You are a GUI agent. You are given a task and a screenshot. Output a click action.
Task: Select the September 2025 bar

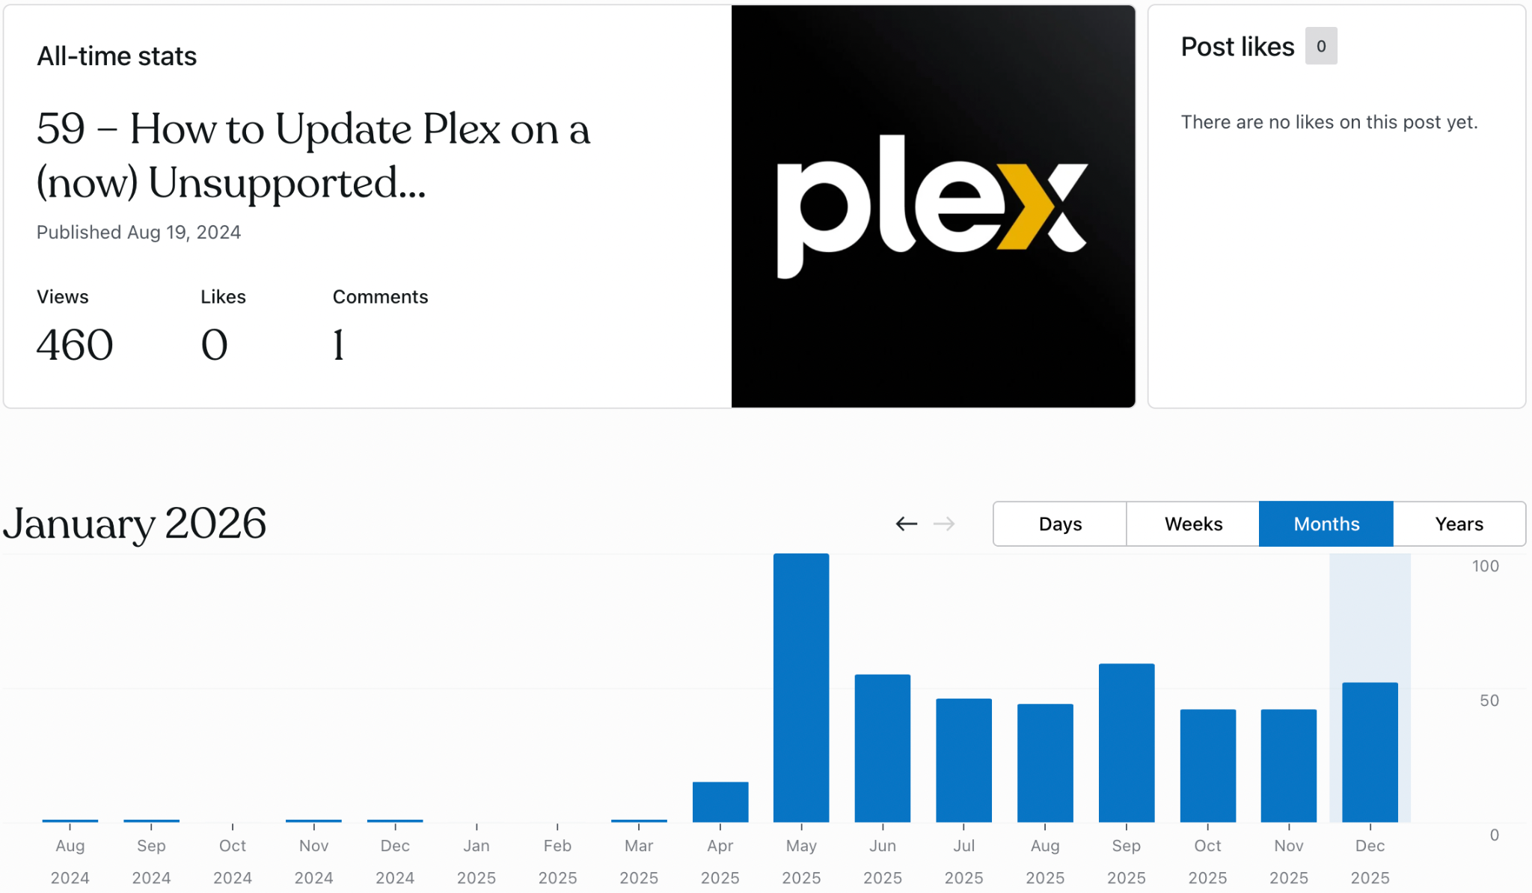pos(1126,743)
